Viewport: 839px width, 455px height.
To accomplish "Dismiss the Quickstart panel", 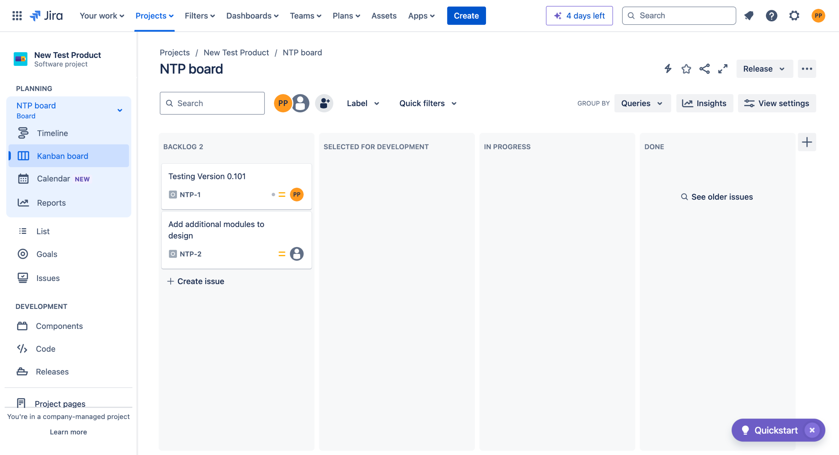I will tap(811, 430).
